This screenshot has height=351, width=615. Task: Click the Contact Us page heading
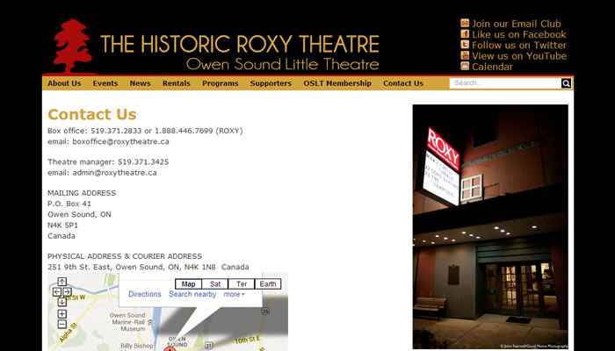[92, 114]
